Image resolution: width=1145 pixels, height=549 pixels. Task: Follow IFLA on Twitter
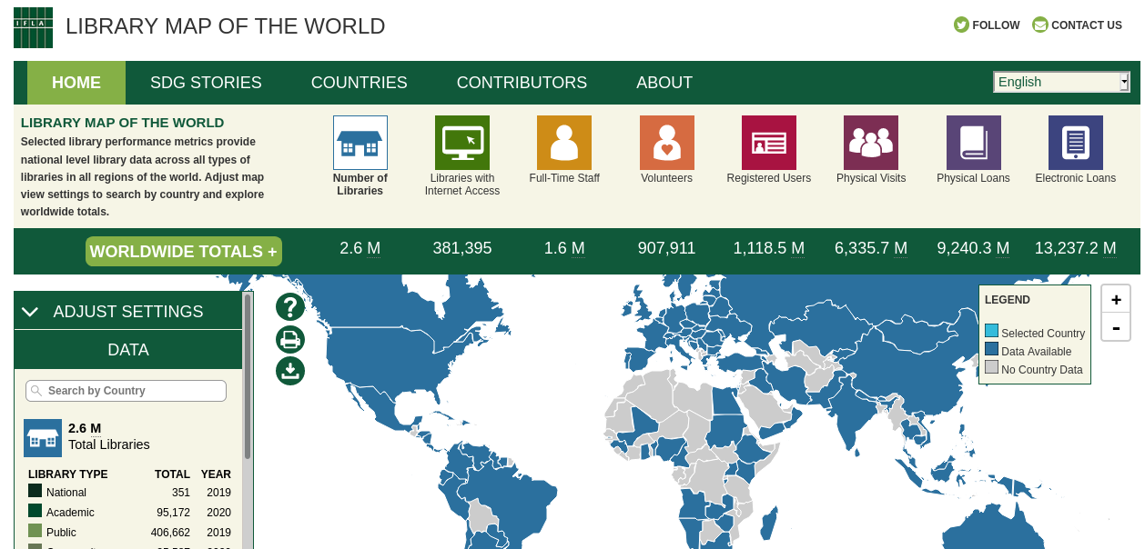tap(987, 25)
